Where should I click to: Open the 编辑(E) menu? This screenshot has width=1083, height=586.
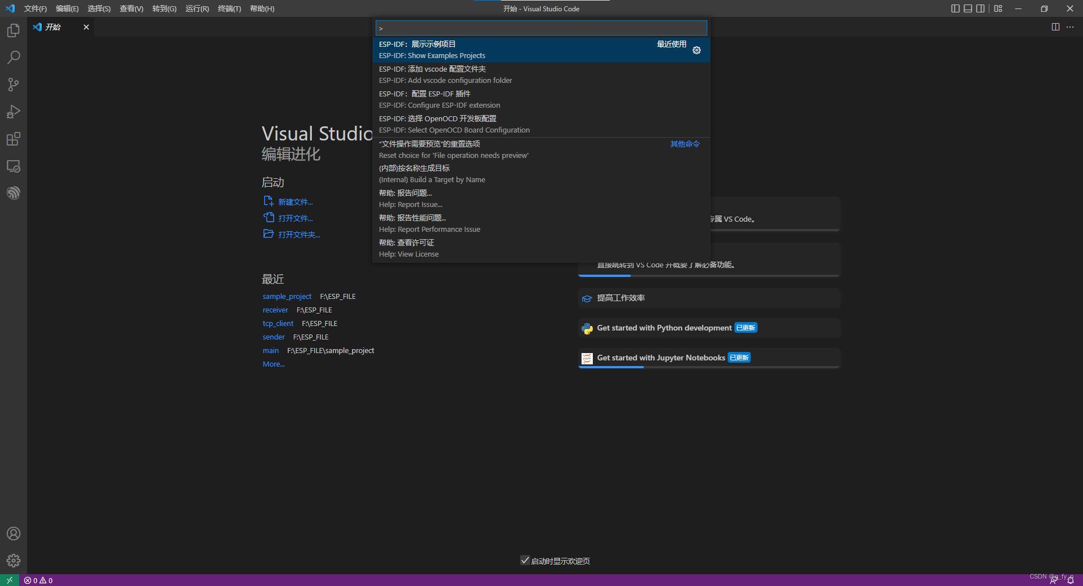(67, 8)
